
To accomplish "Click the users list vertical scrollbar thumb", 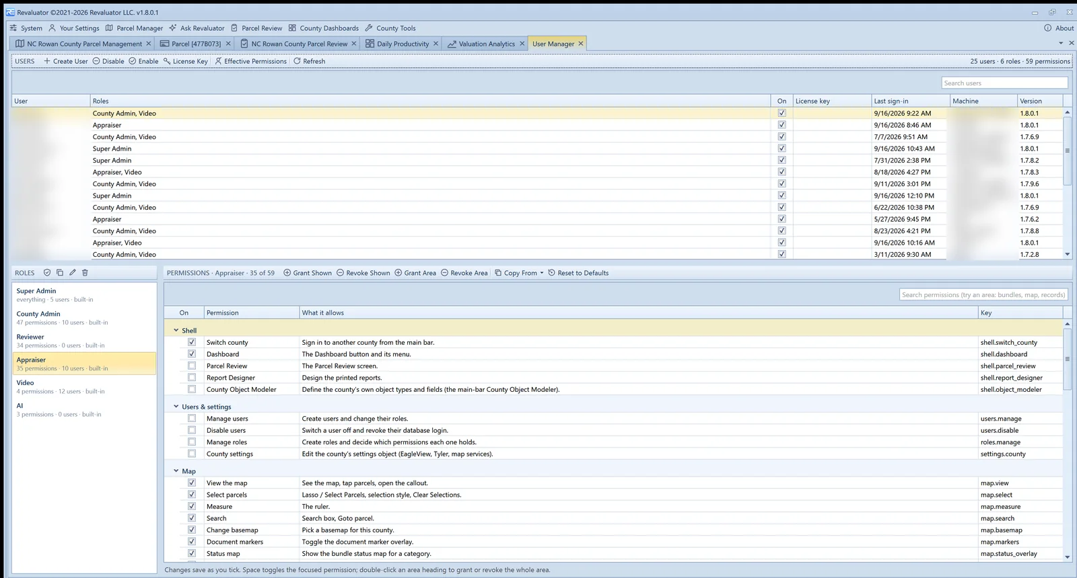I will pyautogui.click(x=1068, y=151).
